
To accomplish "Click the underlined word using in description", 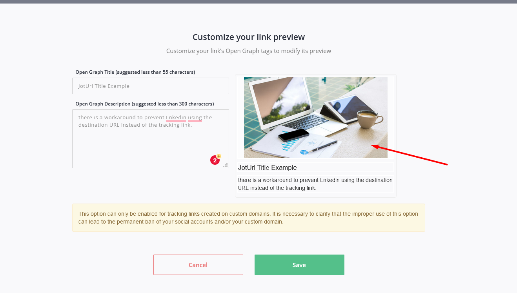I will pos(195,117).
